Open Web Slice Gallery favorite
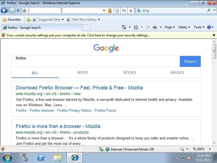This screenshot has height=163, width=217. tap(83, 20)
